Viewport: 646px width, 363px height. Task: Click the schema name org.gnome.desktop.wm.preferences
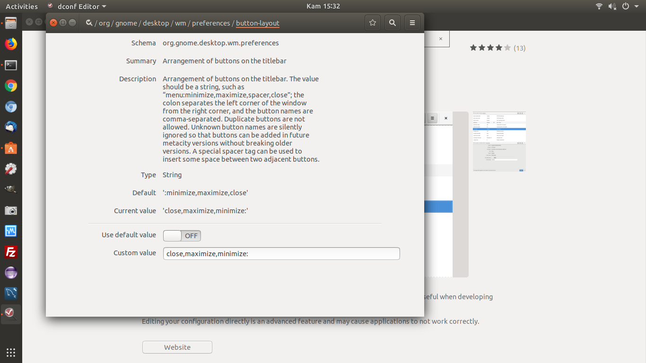click(221, 43)
